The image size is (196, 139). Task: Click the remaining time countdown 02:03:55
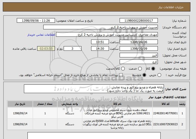46,49
